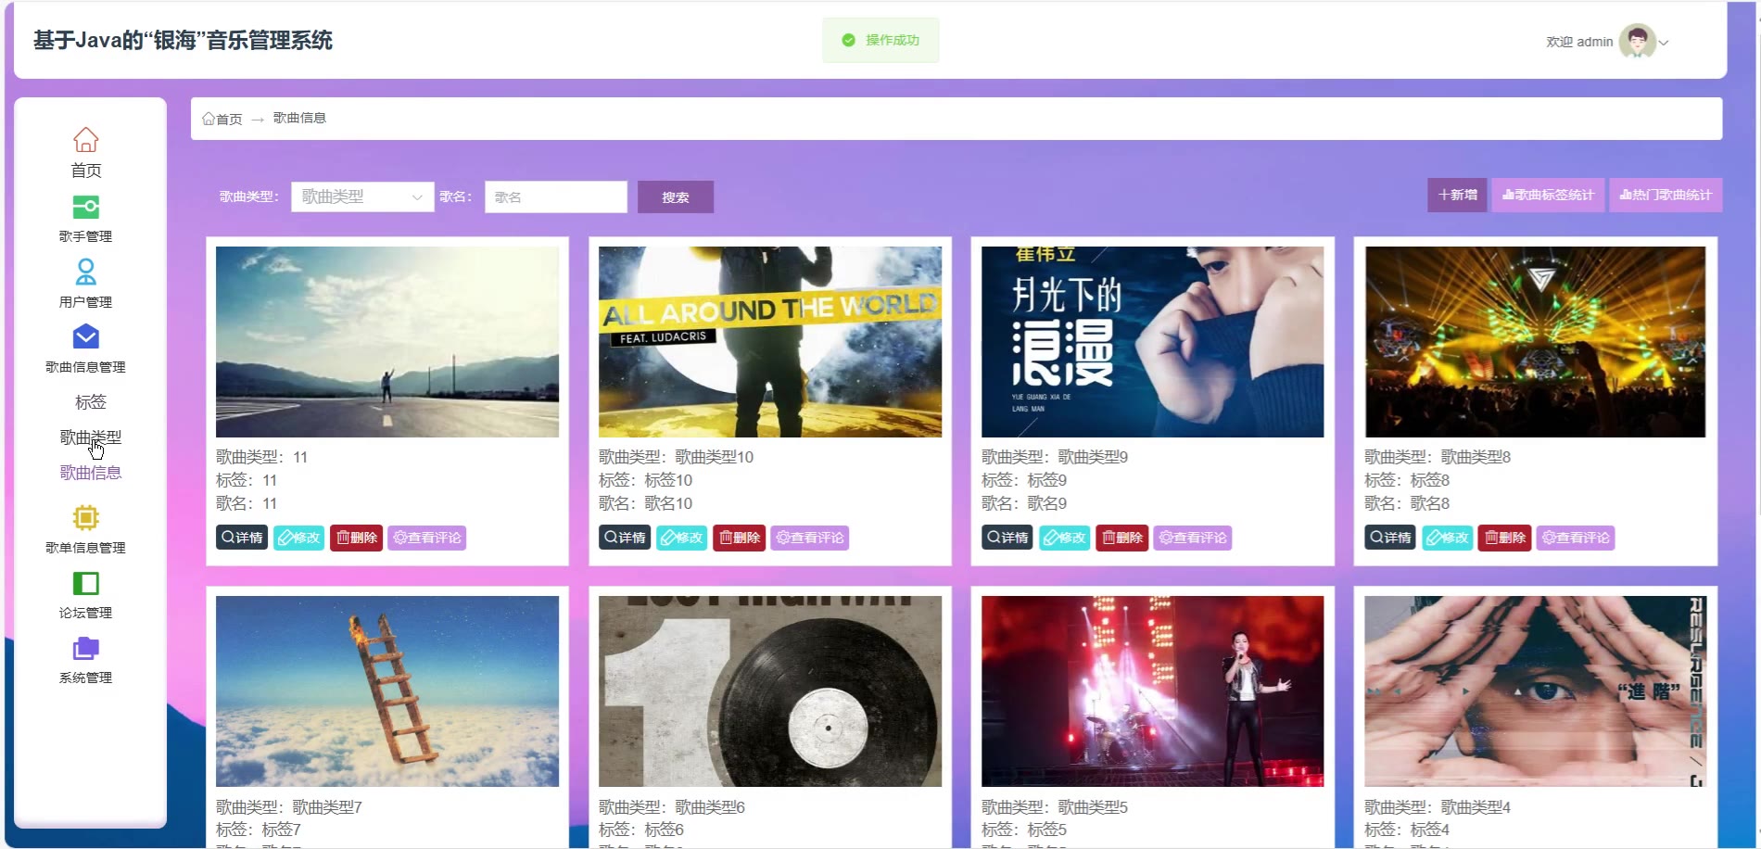Image resolution: width=1761 pixels, height=849 pixels.
Task: Open the stage singer cover of 歌曲类型5
Action: pos(1153,691)
